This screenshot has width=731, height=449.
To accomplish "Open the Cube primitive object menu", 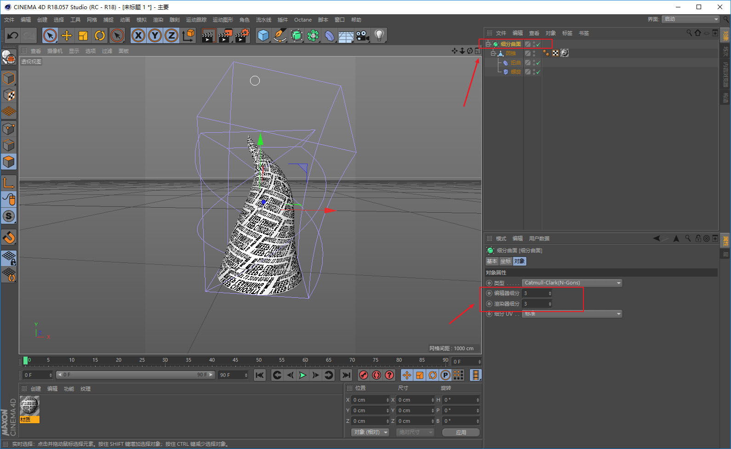I will pos(263,35).
